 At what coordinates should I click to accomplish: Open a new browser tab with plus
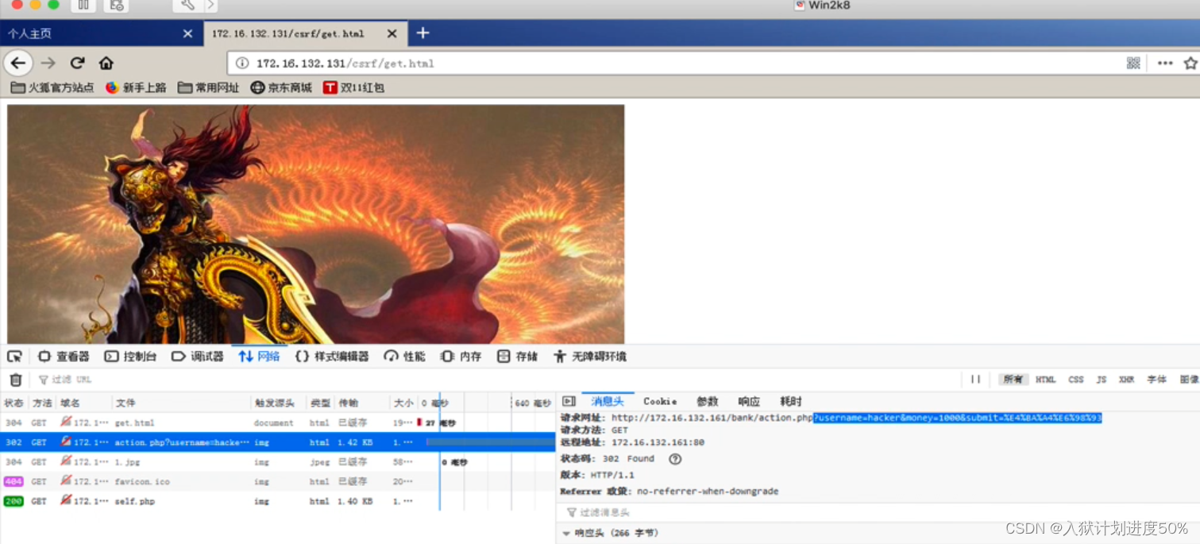coord(423,33)
